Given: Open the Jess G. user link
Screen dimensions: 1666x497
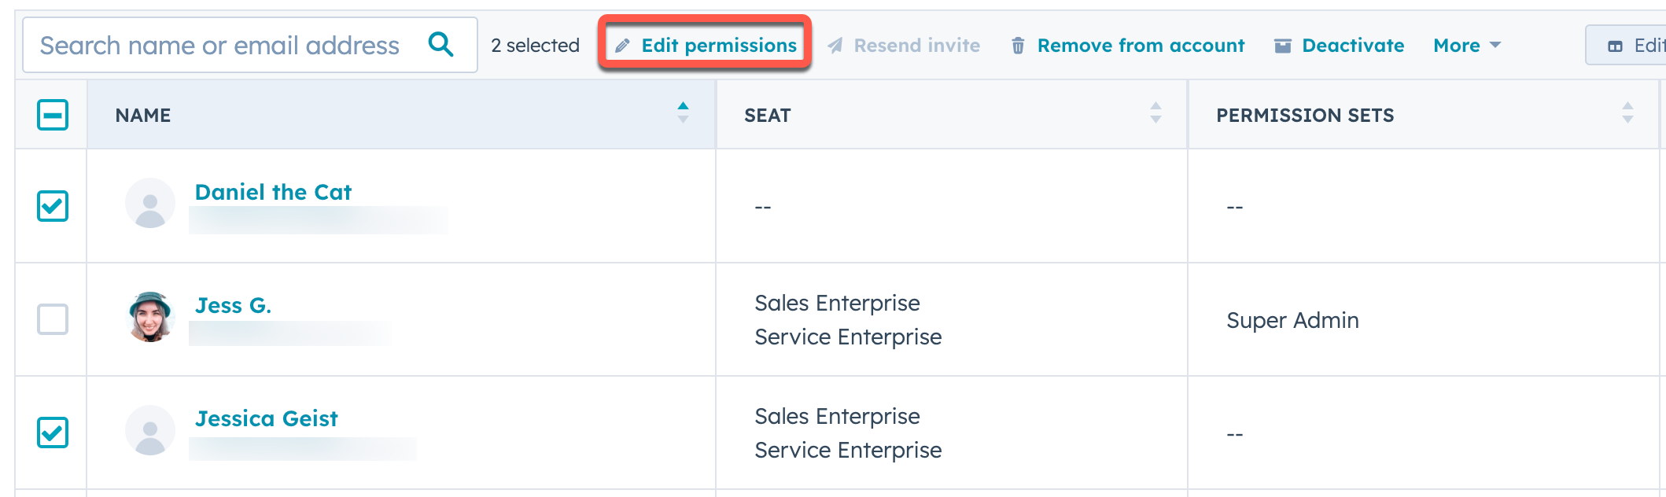Looking at the screenshot, I should coord(233,305).
